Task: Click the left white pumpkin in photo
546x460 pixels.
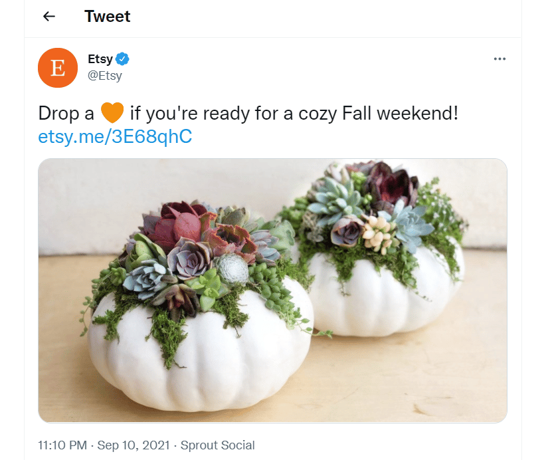Action: tap(199, 359)
